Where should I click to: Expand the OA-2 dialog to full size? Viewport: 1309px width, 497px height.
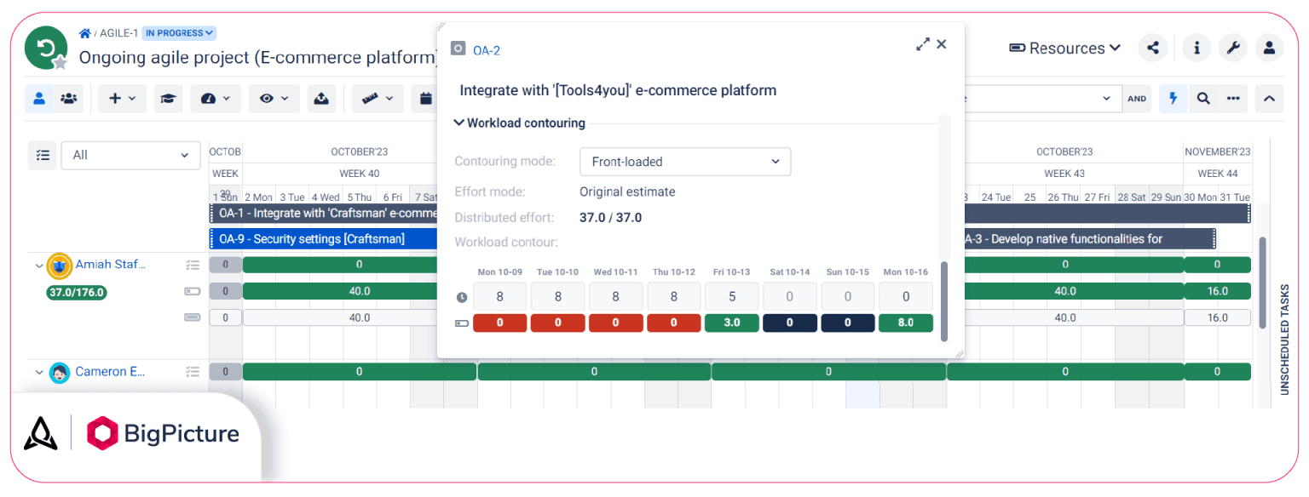923,44
